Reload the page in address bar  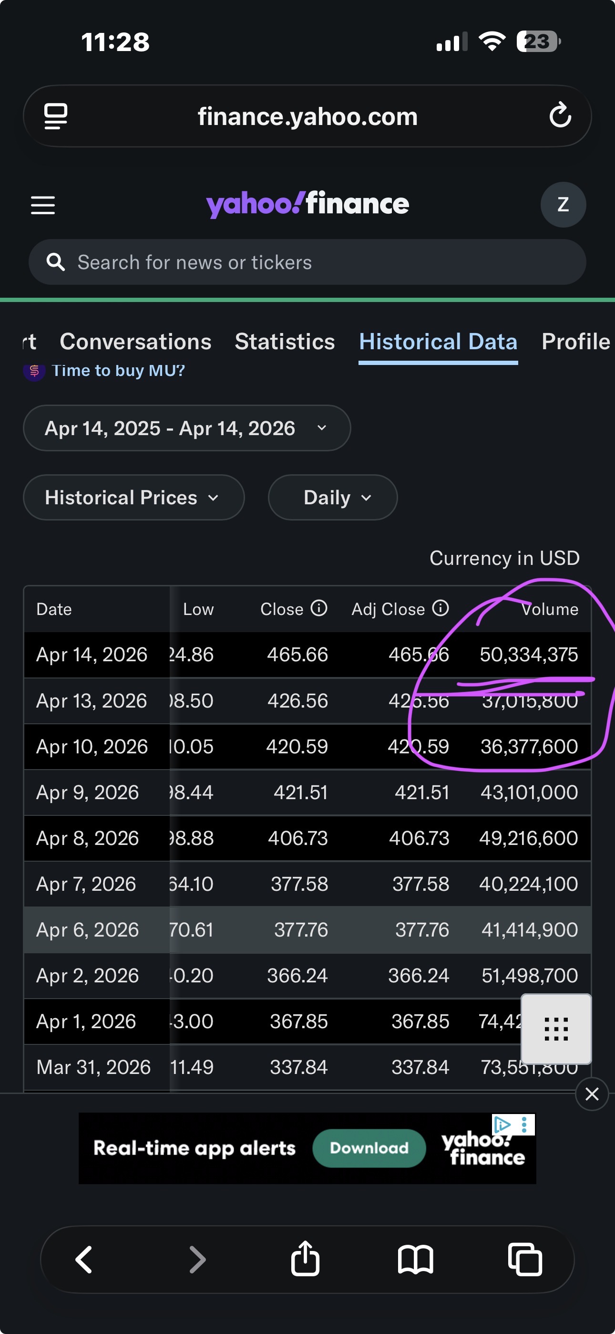560,115
